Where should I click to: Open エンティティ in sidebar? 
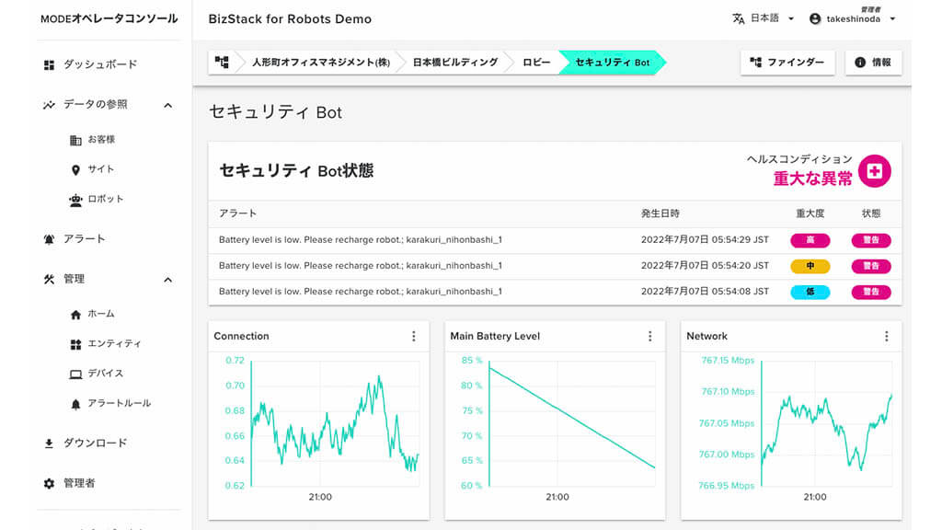point(114,344)
